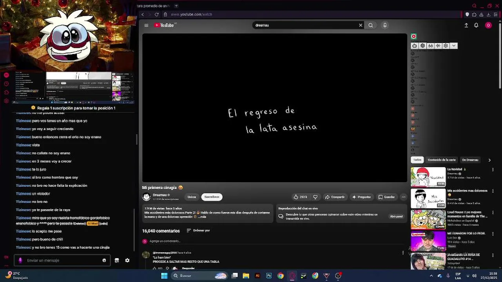Open the chat channel points store icon
Screen dimensions: 502x282
click(117, 260)
